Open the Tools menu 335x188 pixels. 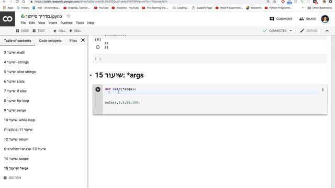pyautogui.click(x=80, y=23)
